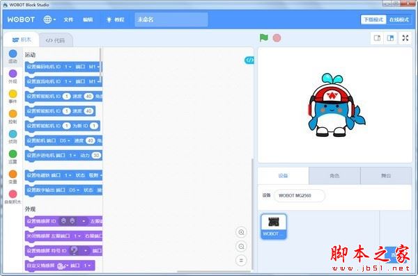
Task: Open the 教程 tutorials menu
Action: (x=116, y=19)
